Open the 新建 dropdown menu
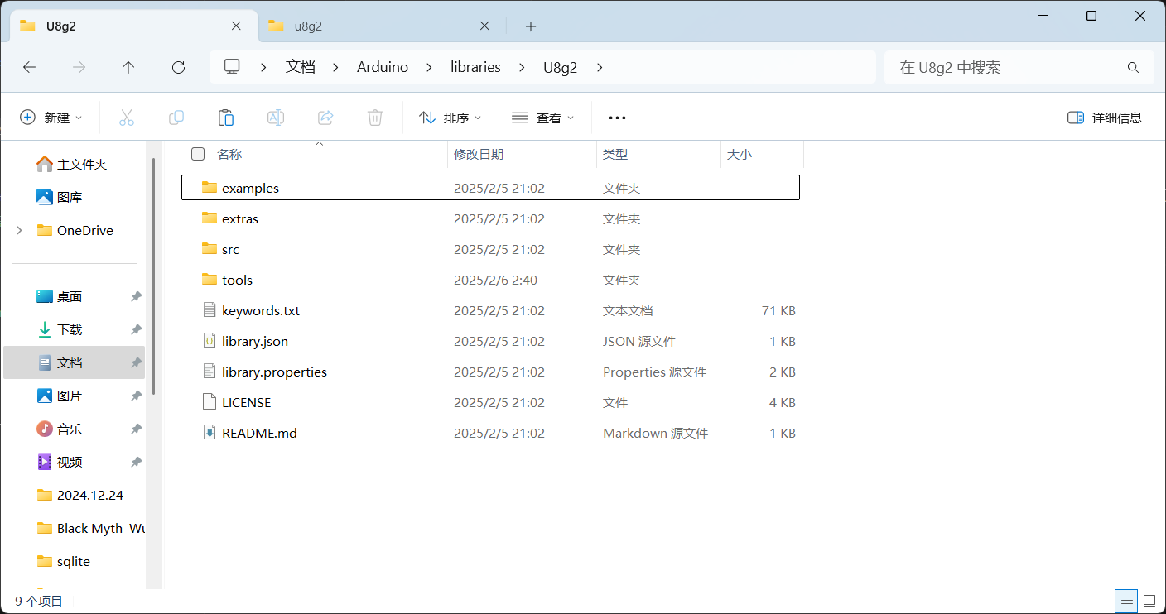The image size is (1166, 614). coord(51,118)
